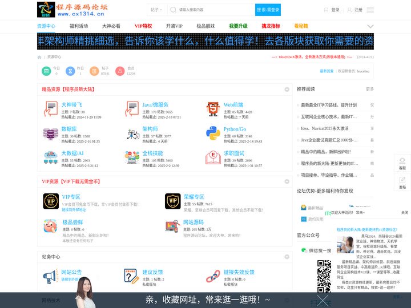
Task: Click the 发帖 post icon
Action: (x=402, y=183)
